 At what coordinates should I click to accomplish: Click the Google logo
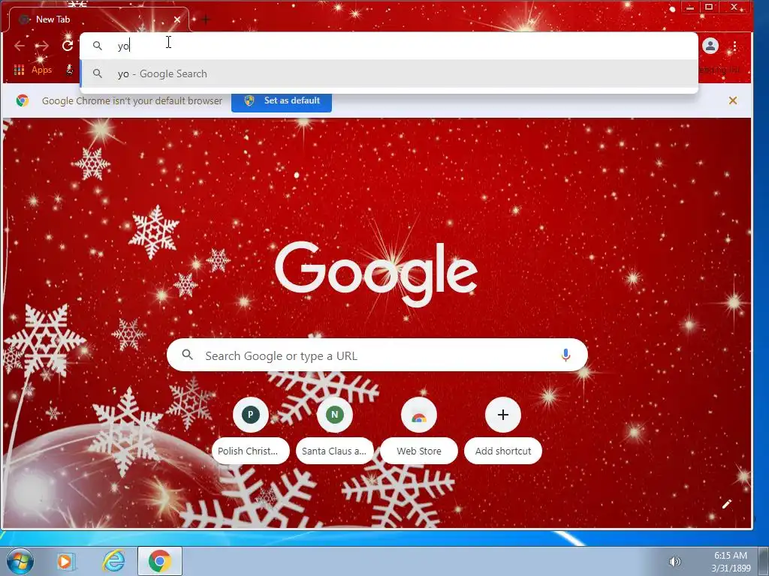pyautogui.click(x=376, y=273)
